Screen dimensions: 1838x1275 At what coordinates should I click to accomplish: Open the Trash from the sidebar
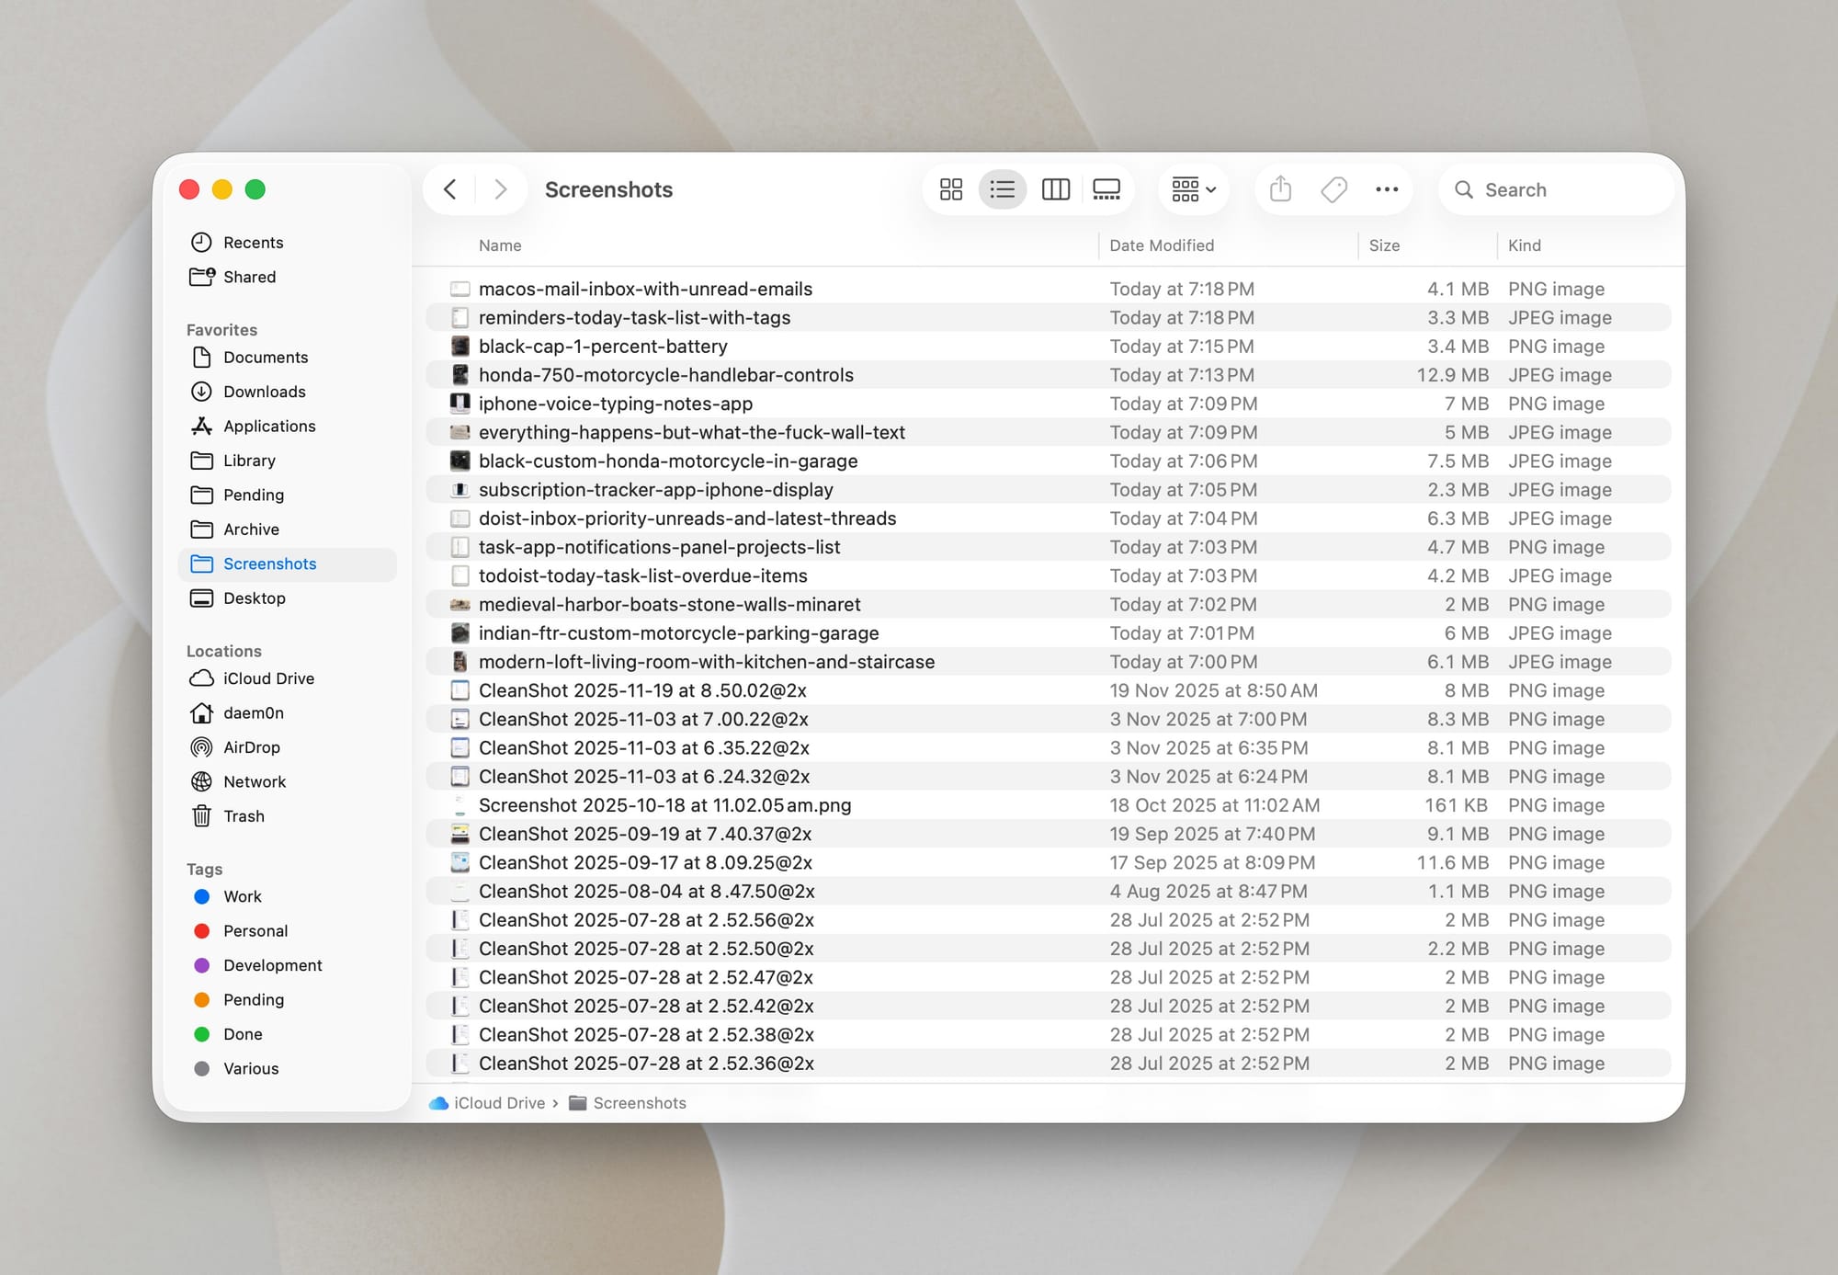pyautogui.click(x=244, y=816)
